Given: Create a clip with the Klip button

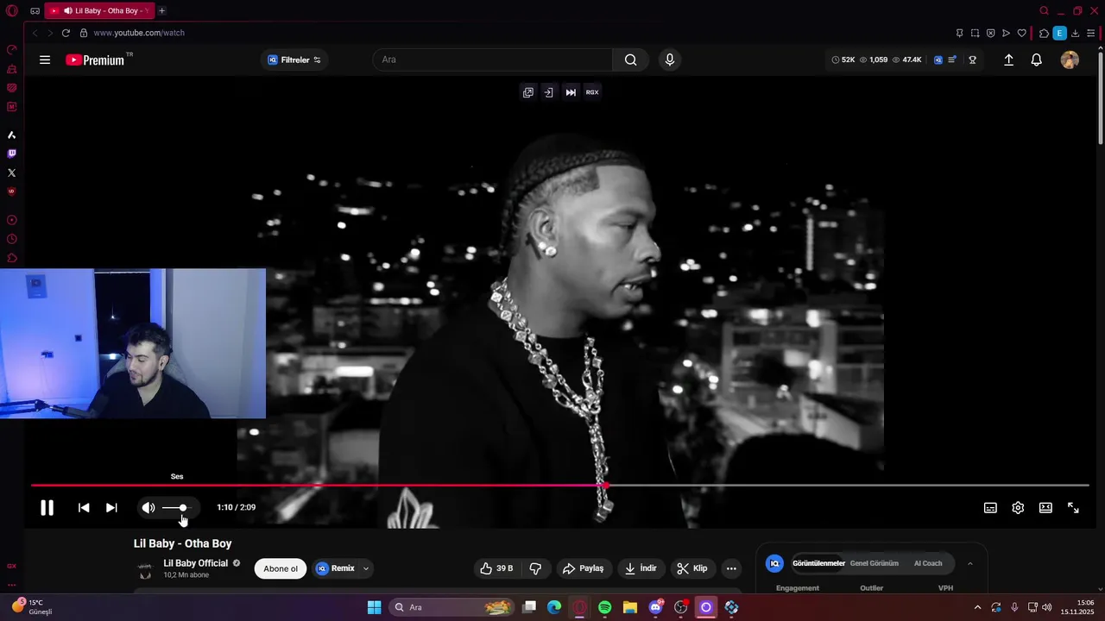Looking at the screenshot, I should 692,568.
